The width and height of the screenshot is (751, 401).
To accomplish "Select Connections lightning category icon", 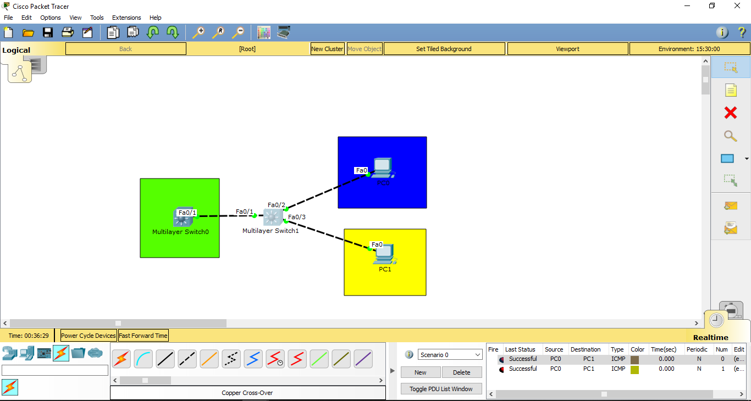I will coord(61,353).
